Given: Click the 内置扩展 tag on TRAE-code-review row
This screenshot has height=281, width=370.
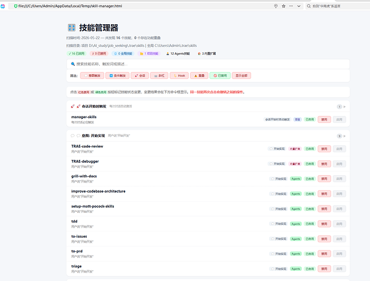Looking at the screenshot, I should (295, 149).
